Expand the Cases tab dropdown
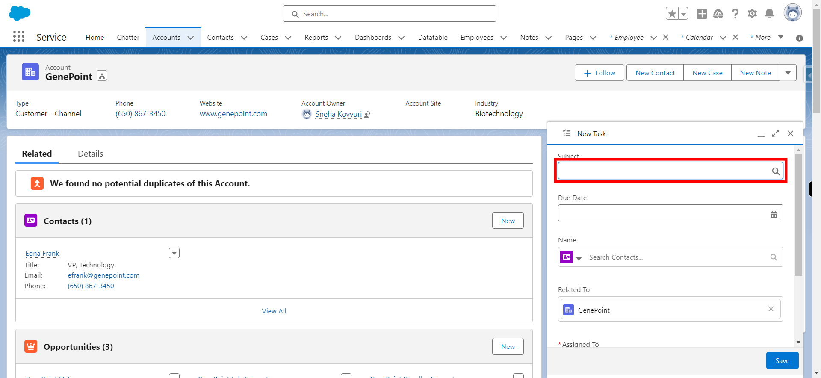The height and width of the screenshot is (378, 821). pos(288,38)
